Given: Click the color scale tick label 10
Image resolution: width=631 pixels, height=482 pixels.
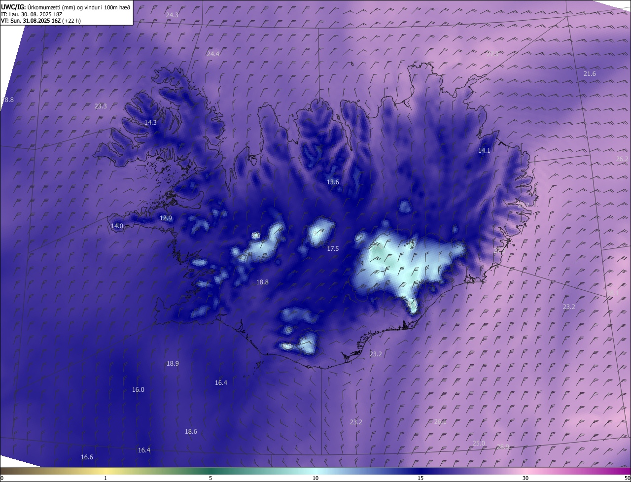Looking at the screenshot, I should point(315,479).
